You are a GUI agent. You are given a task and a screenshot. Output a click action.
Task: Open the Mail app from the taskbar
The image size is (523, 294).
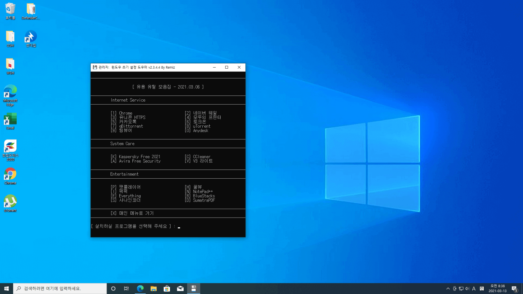pos(180,288)
